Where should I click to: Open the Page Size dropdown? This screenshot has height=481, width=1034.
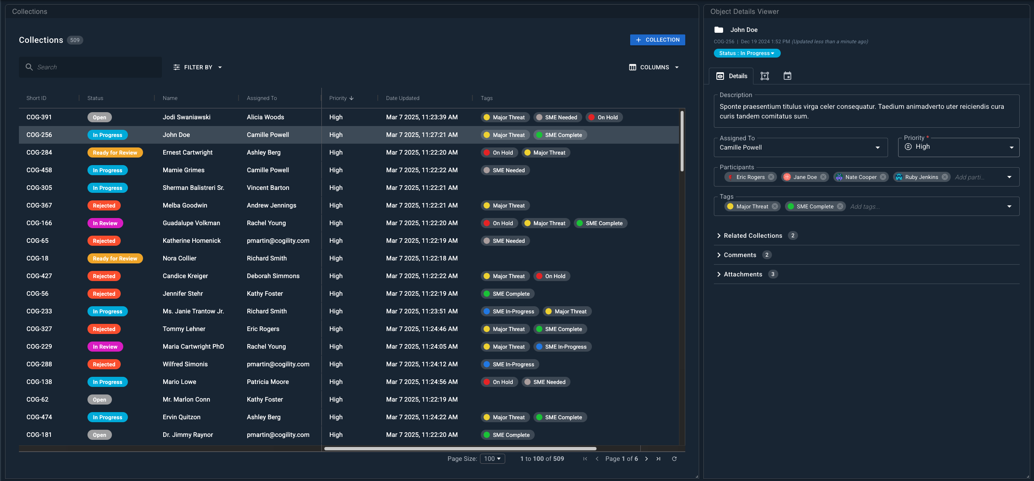(x=492, y=459)
